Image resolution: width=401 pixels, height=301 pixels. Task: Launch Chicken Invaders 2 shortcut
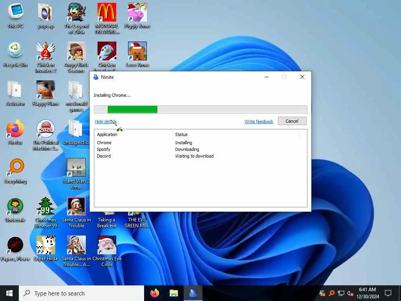pos(45,57)
